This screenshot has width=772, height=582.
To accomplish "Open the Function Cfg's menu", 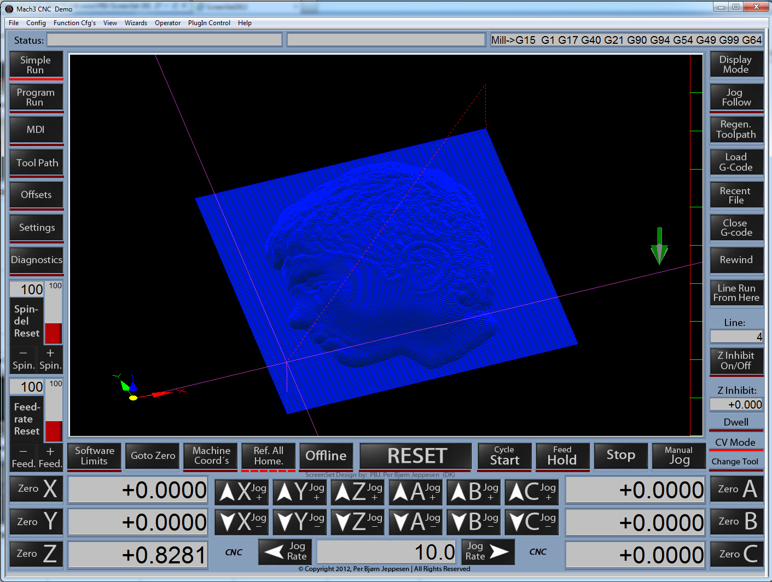I will [74, 23].
